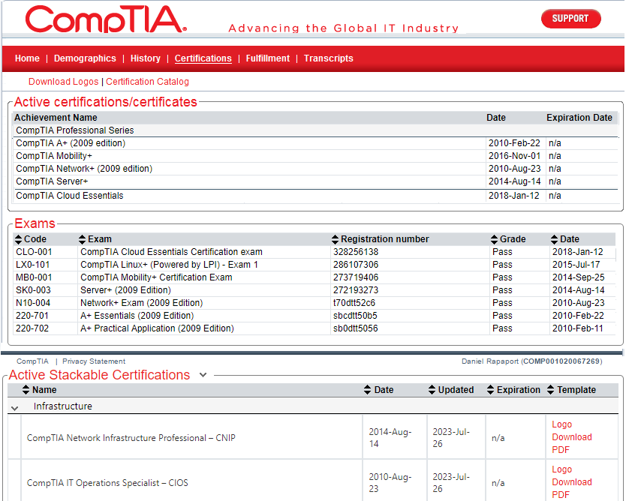The image size is (629, 501).
Task: Click exam code 220-702
Action: tap(32, 329)
